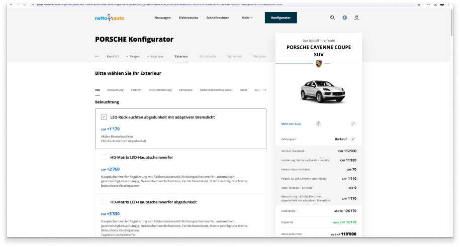Edit payment type with the pencil icon

pos(353,139)
